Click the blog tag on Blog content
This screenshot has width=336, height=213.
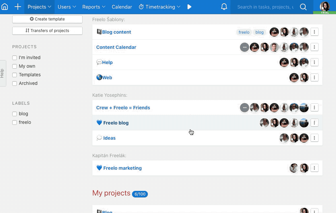click(259, 32)
